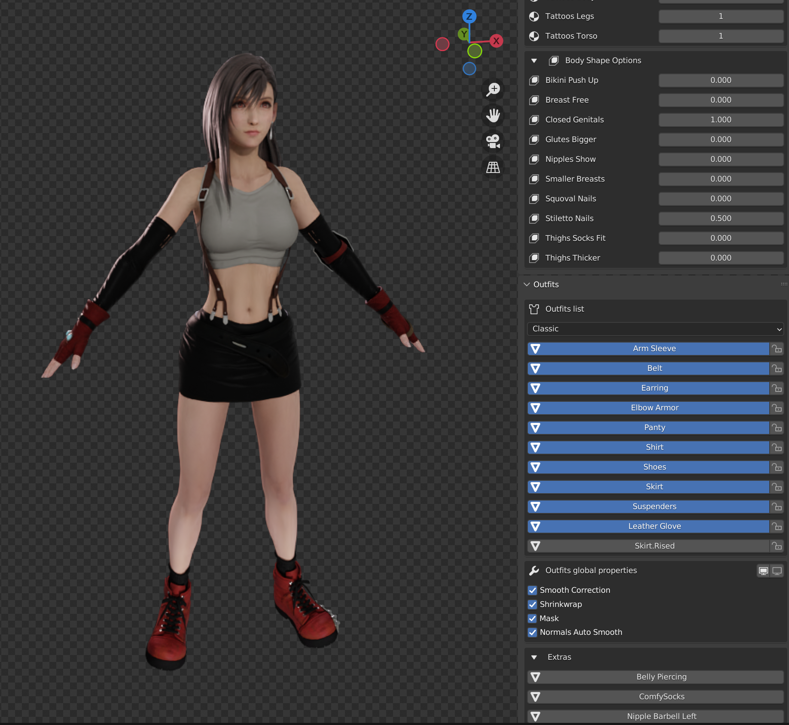
Task: Toggle the Earring outfit piece
Action: tap(649, 388)
